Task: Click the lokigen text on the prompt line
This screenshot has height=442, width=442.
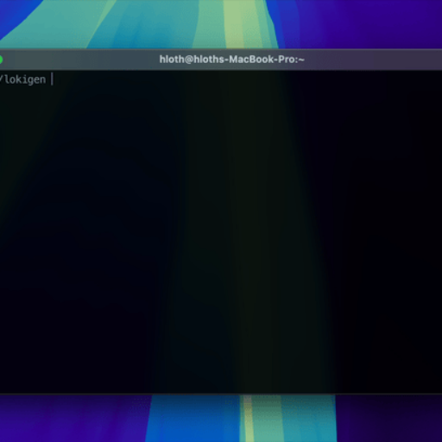Action: tap(25, 79)
